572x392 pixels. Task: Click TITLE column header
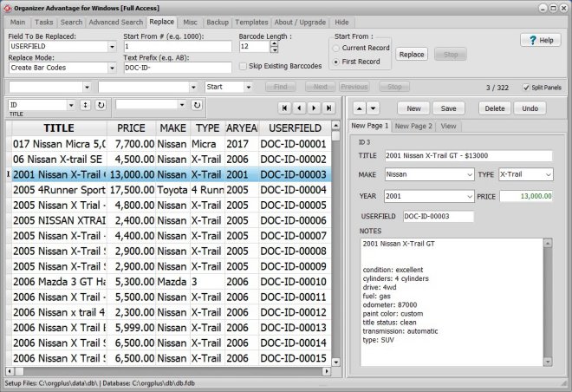point(59,128)
